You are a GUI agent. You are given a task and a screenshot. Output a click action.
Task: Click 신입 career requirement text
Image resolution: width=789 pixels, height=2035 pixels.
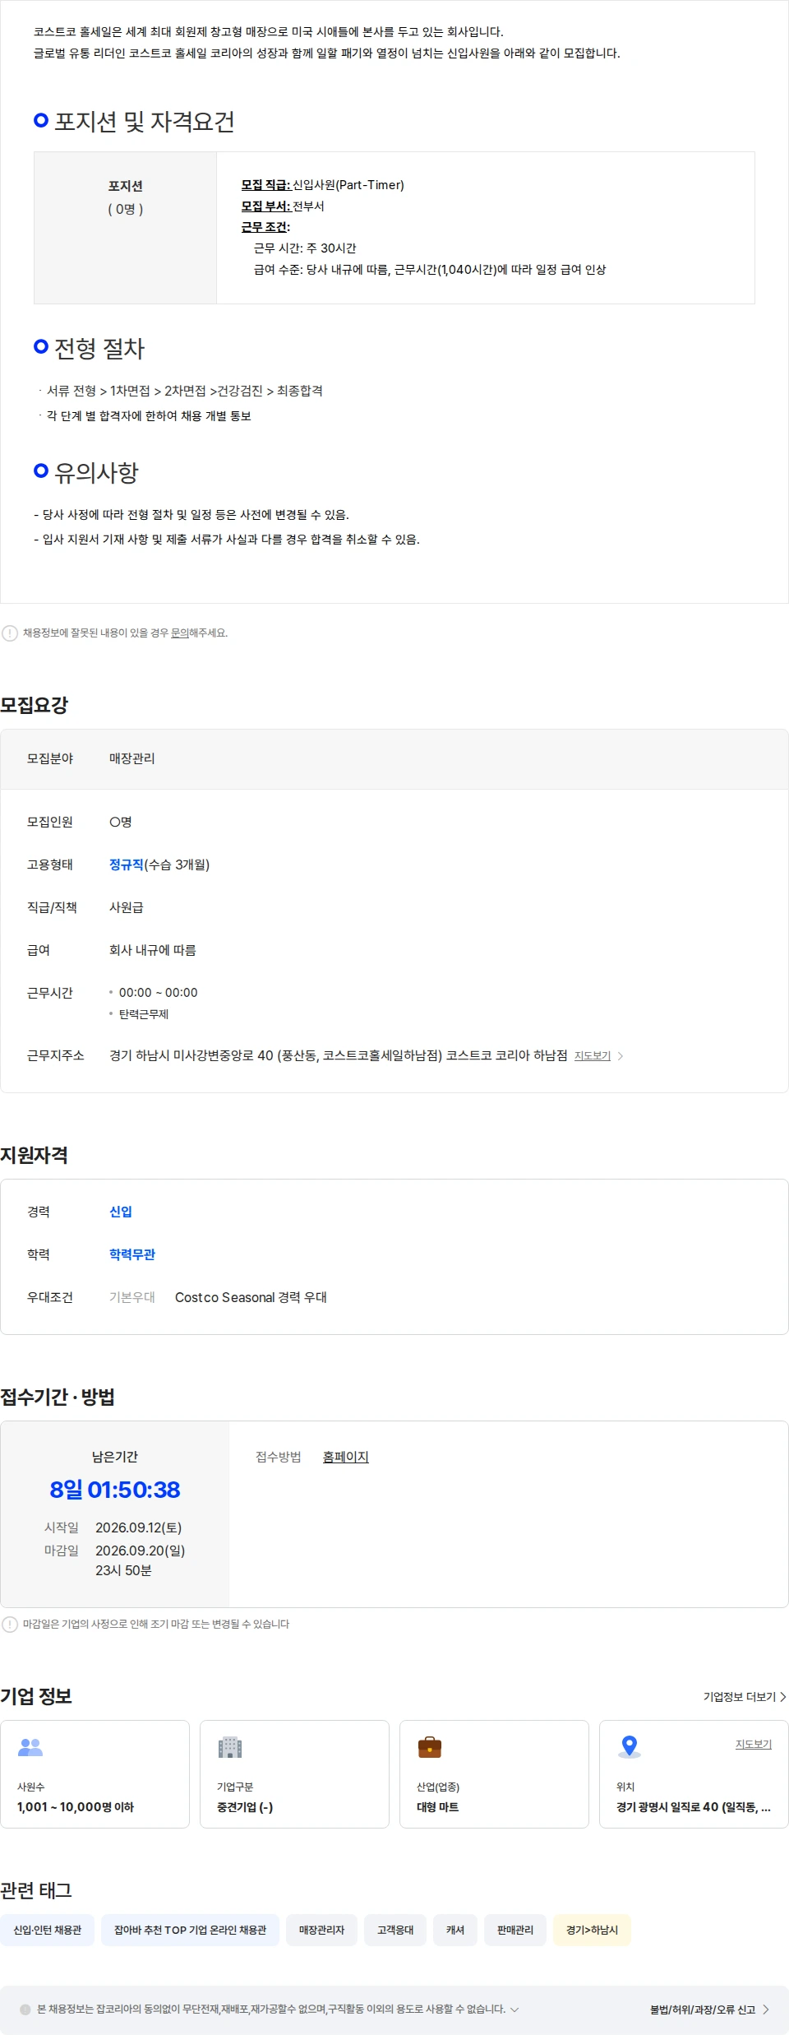pyautogui.click(x=121, y=1212)
